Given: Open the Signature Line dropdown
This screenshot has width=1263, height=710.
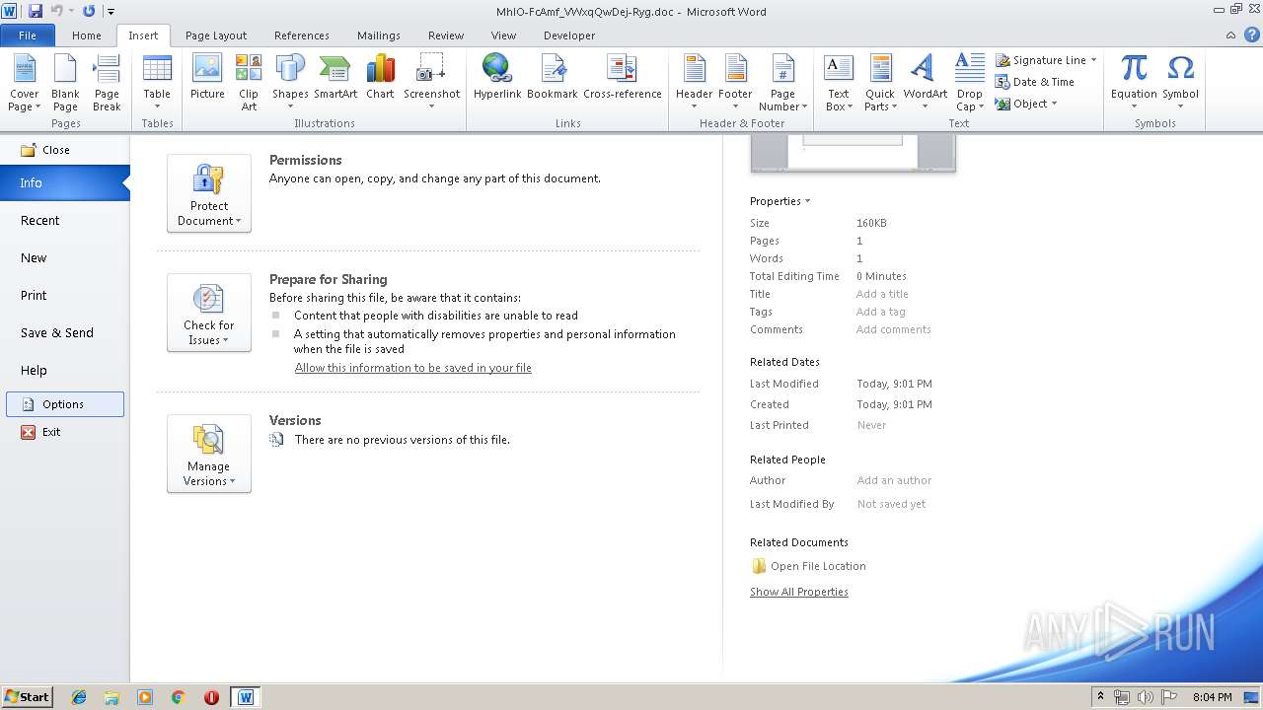Looking at the screenshot, I should coord(1093,60).
